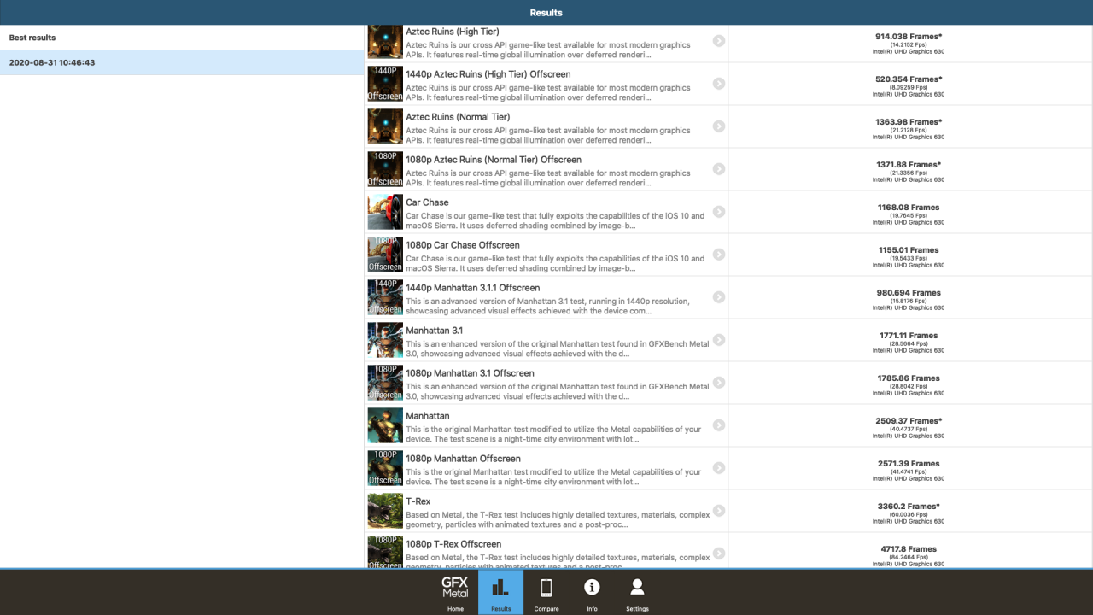Click the 1371.88 Frames score
The height and width of the screenshot is (615, 1093).
point(909,165)
